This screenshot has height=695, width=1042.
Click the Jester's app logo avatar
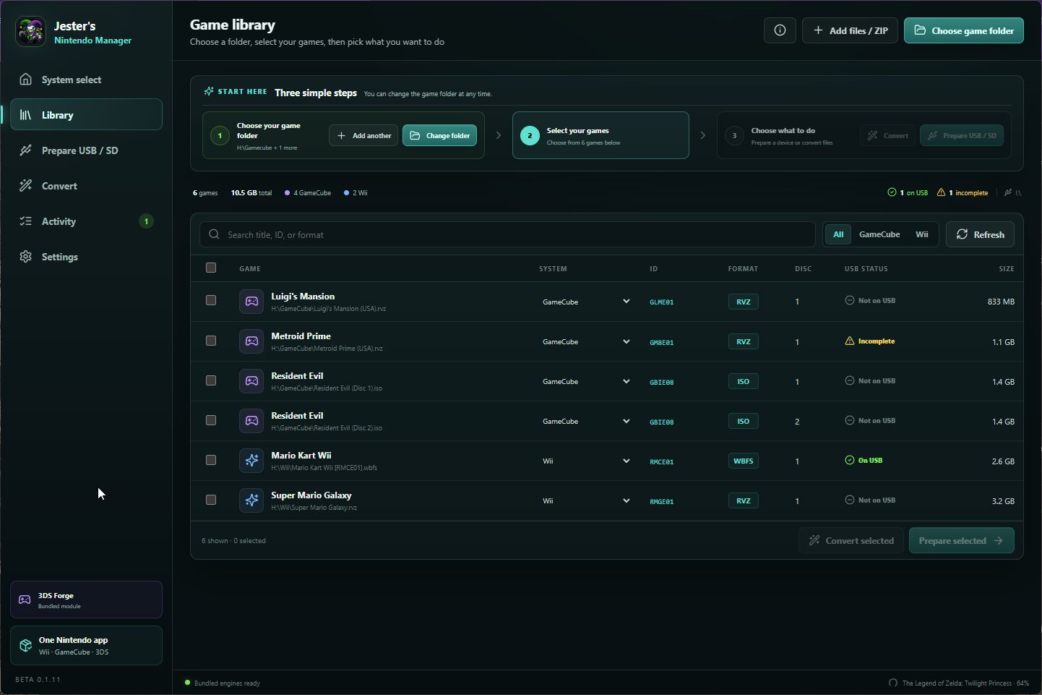click(x=31, y=32)
